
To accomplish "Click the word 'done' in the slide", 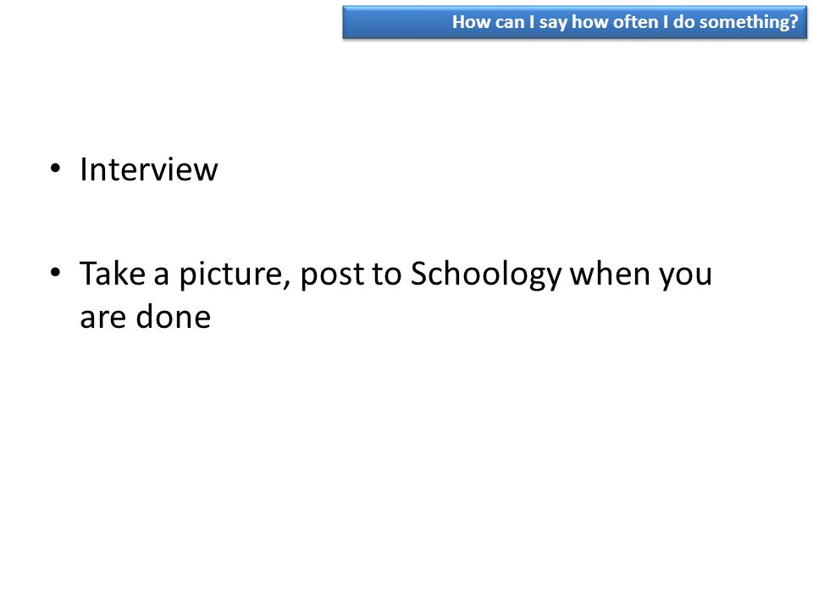I will 173,316.
